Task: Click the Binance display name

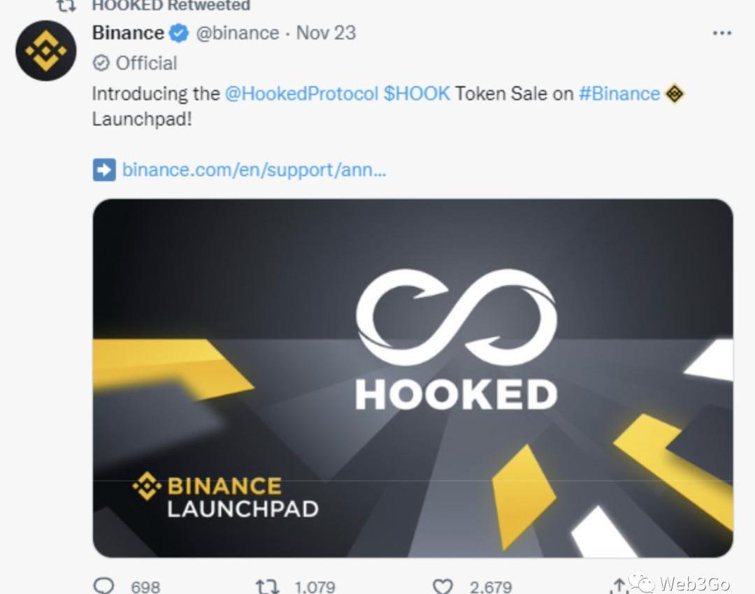Action: pyautogui.click(x=128, y=34)
